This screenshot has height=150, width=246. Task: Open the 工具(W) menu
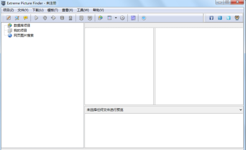(x=83, y=10)
